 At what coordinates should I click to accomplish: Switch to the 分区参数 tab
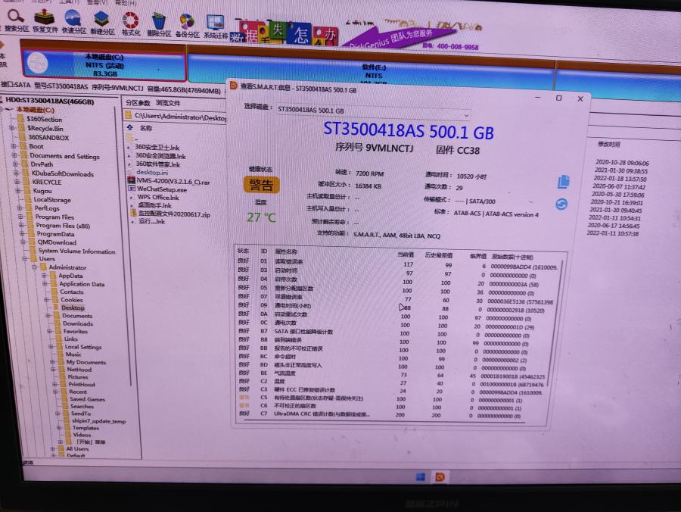pos(138,102)
